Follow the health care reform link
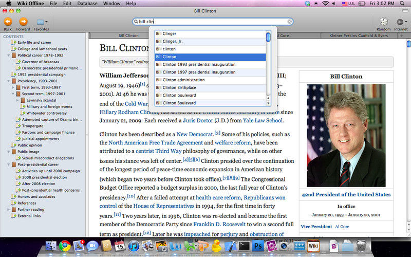This screenshot has height=257, width=411. coord(218,197)
